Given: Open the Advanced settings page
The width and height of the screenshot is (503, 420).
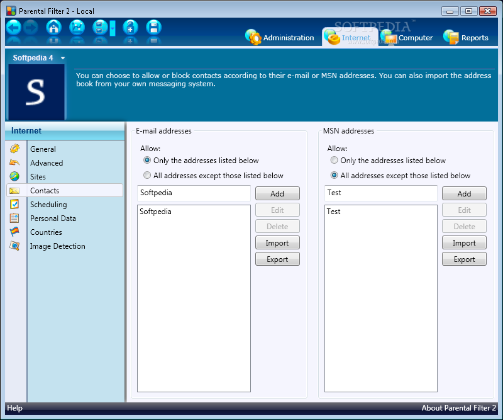Looking at the screenshot, I should (x=47, y=163).
